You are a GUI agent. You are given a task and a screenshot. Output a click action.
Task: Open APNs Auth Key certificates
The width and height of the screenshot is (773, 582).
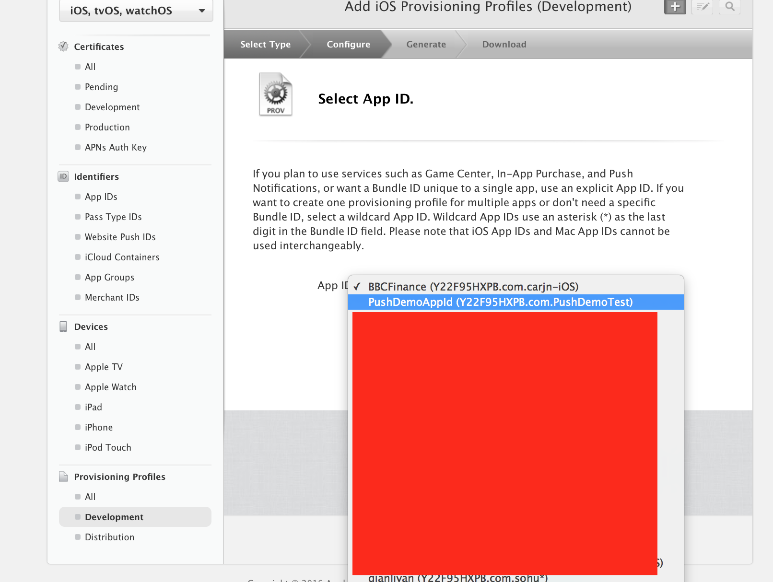116,147
